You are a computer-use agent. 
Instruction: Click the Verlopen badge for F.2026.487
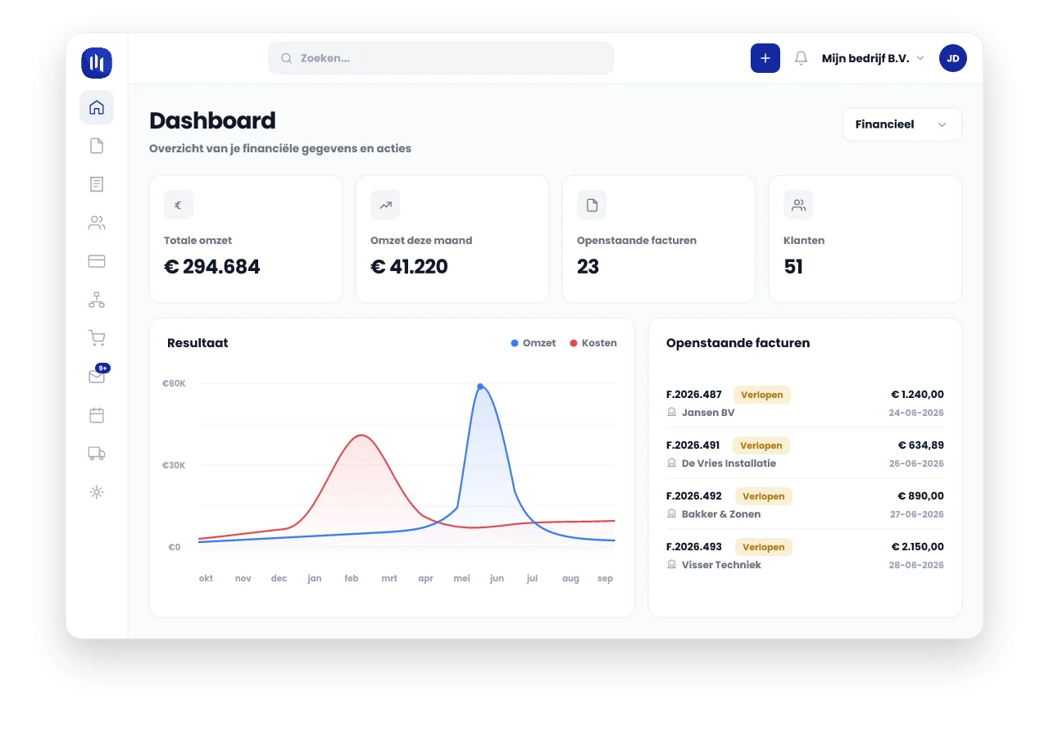pos(762,395)
